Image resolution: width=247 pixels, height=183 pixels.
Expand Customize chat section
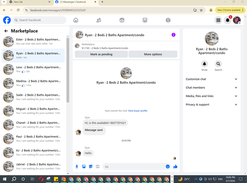coord(211,79)
